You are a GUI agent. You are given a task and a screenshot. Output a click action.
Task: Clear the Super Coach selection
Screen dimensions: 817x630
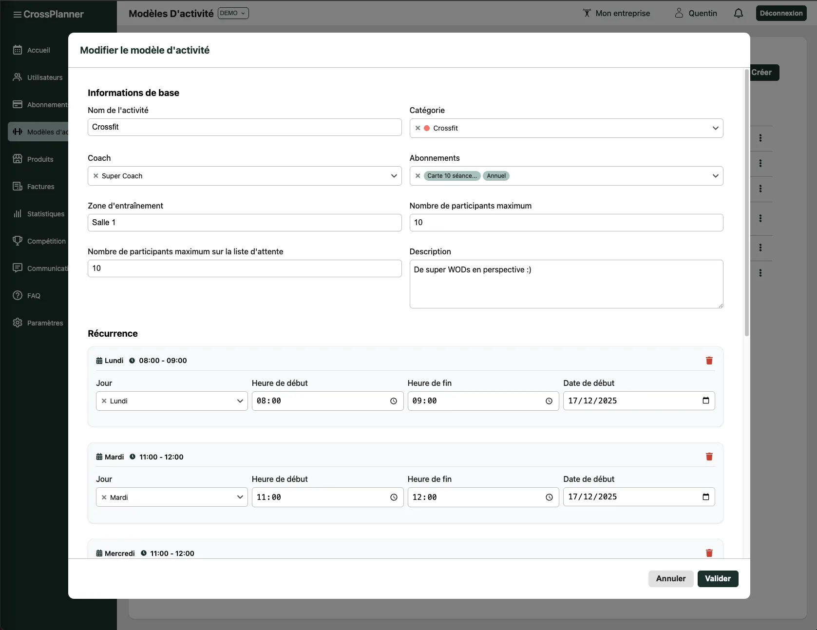pos(96,176)
